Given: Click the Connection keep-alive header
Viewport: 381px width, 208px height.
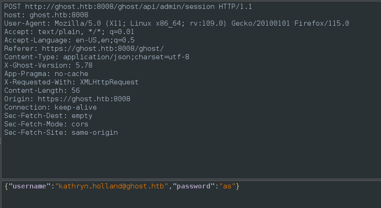Looking at the screenshot, I should pyautogui.click(x=50, y=107).
